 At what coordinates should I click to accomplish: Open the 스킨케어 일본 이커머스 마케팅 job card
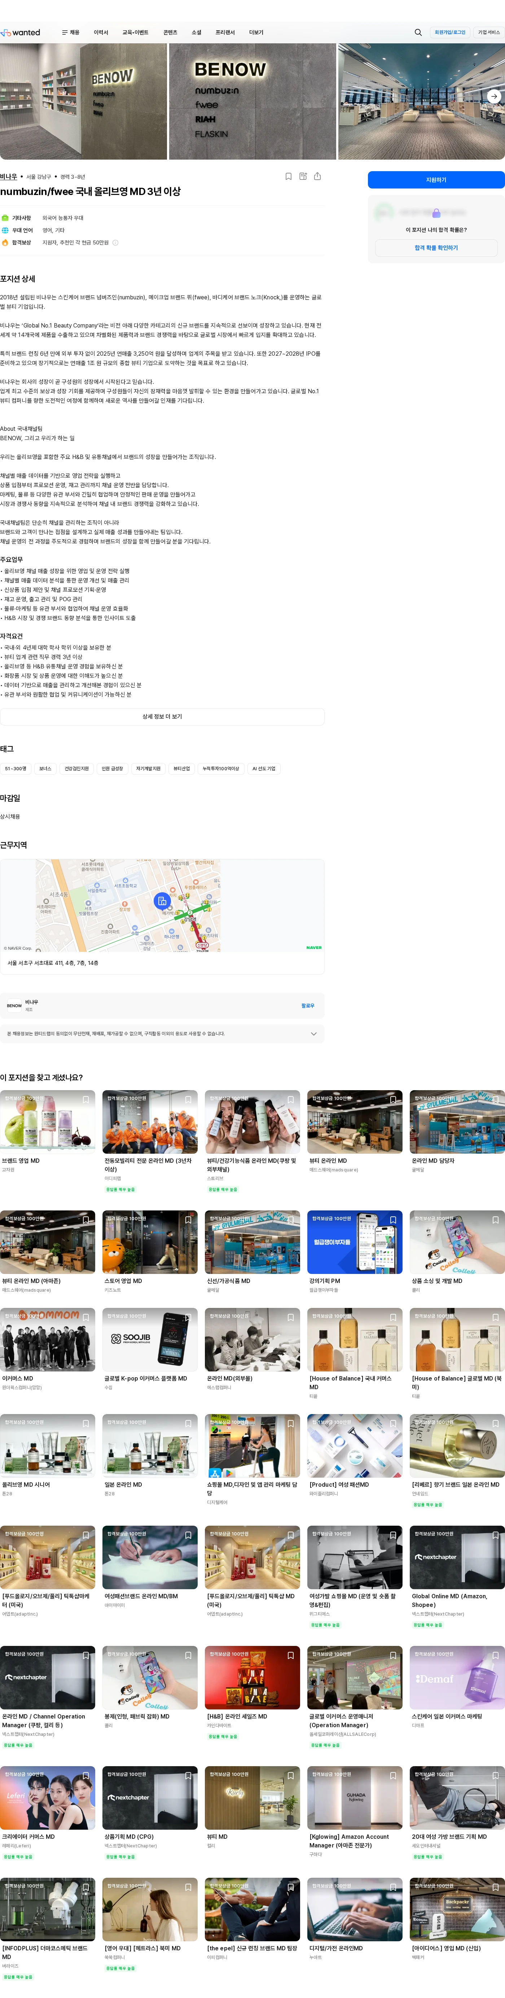457,1689
